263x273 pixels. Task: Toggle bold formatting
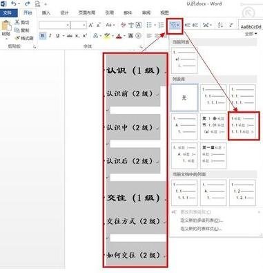[x=43, y=36]
